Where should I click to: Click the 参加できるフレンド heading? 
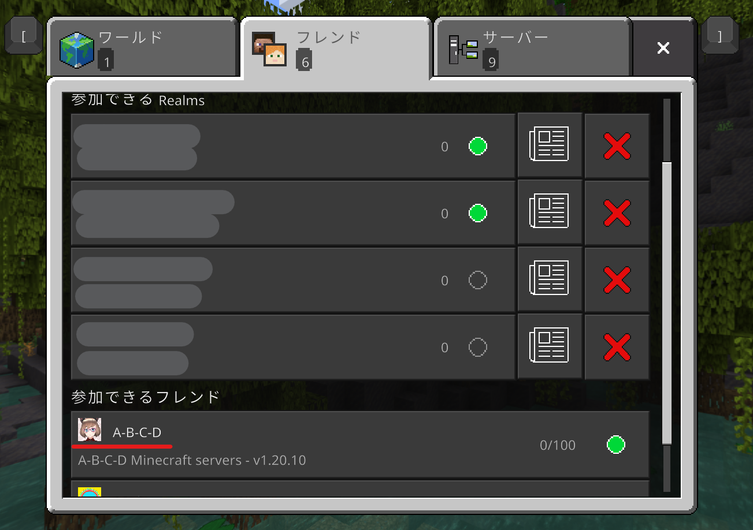tap(146, 397)
